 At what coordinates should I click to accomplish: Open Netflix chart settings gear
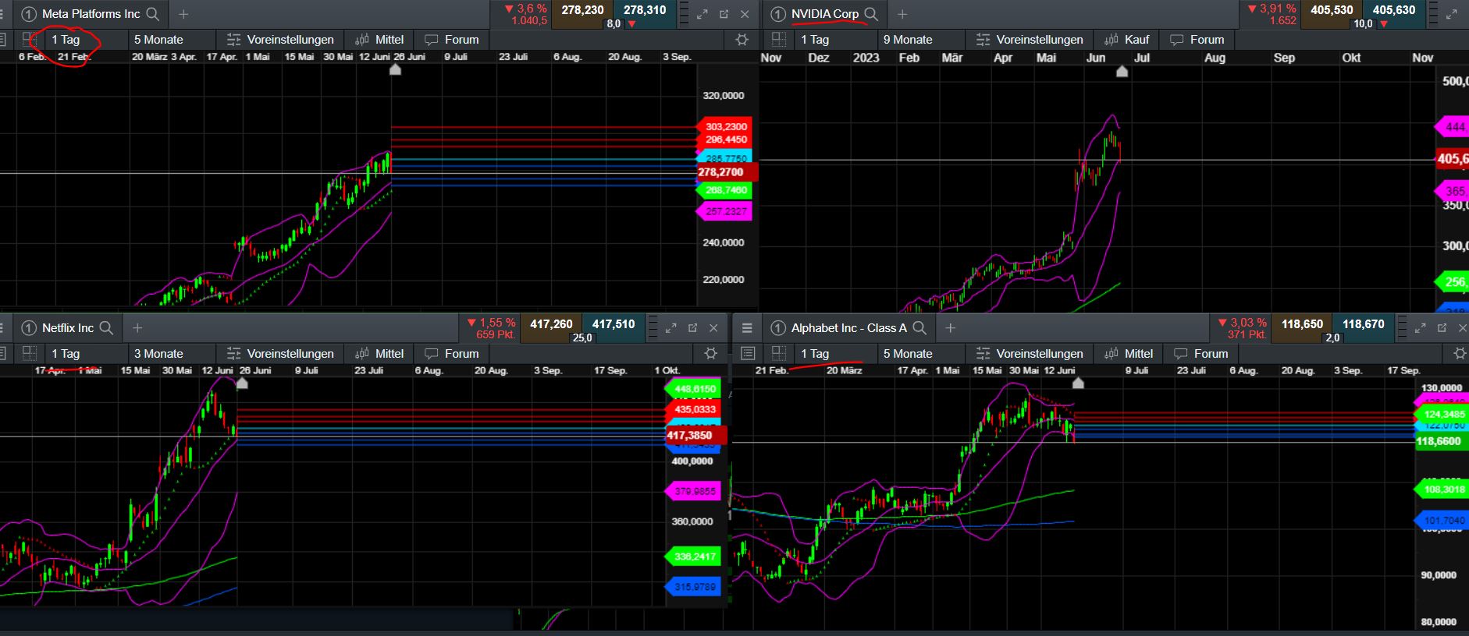[710, 353]
